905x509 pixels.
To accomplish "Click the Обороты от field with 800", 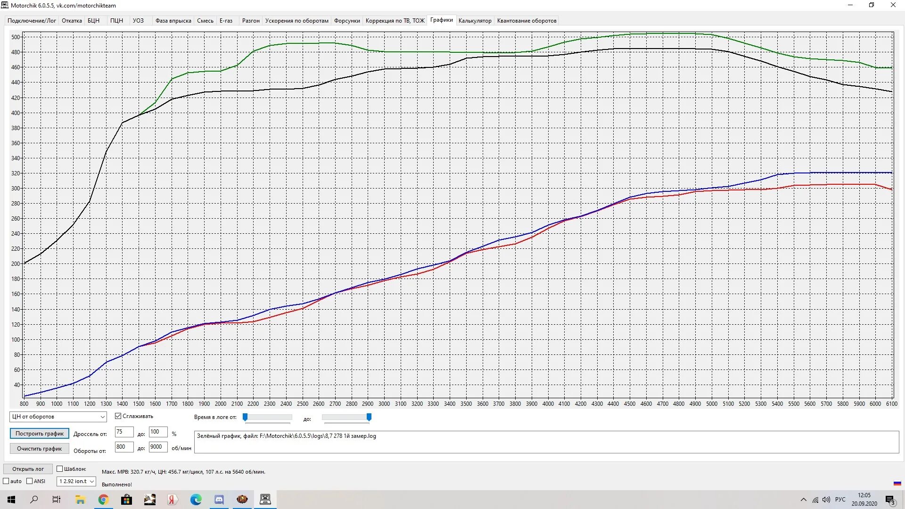I will (124, 447).
